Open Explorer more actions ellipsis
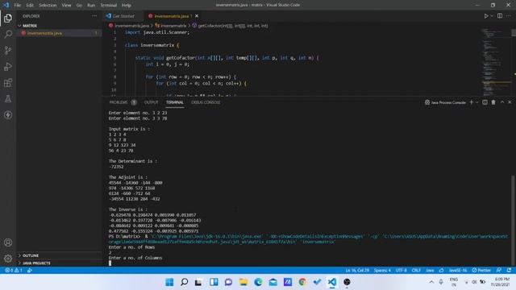 (94, 16)
